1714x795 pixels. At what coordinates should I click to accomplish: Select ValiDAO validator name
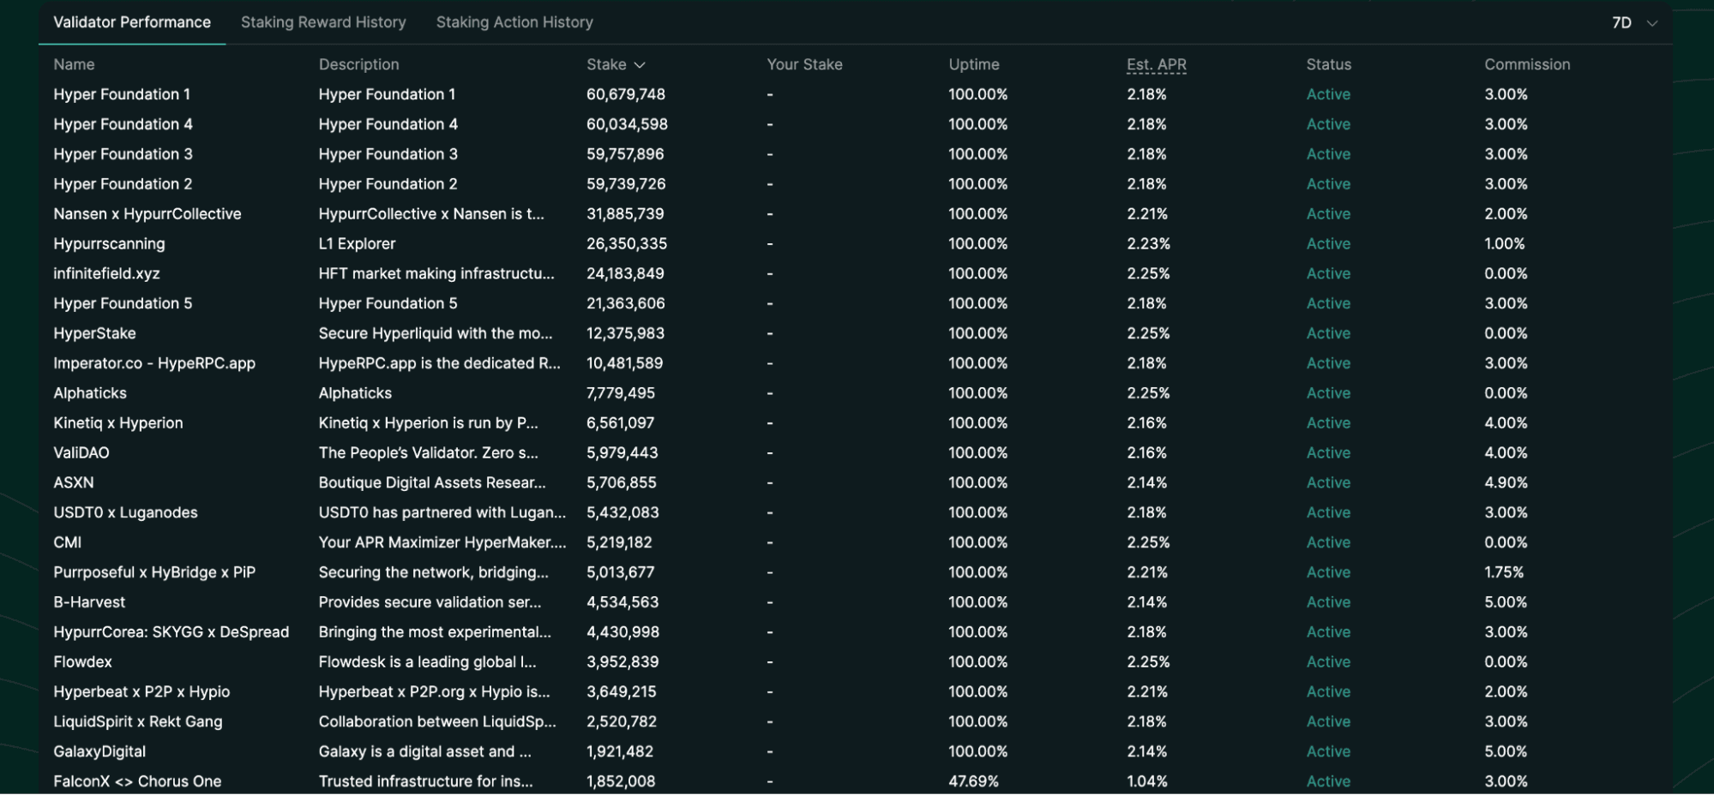81,453
